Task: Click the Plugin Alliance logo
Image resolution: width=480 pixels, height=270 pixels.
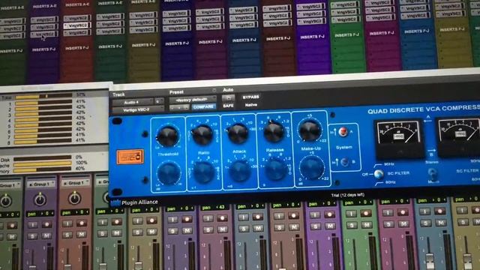Action: [134, 202]
